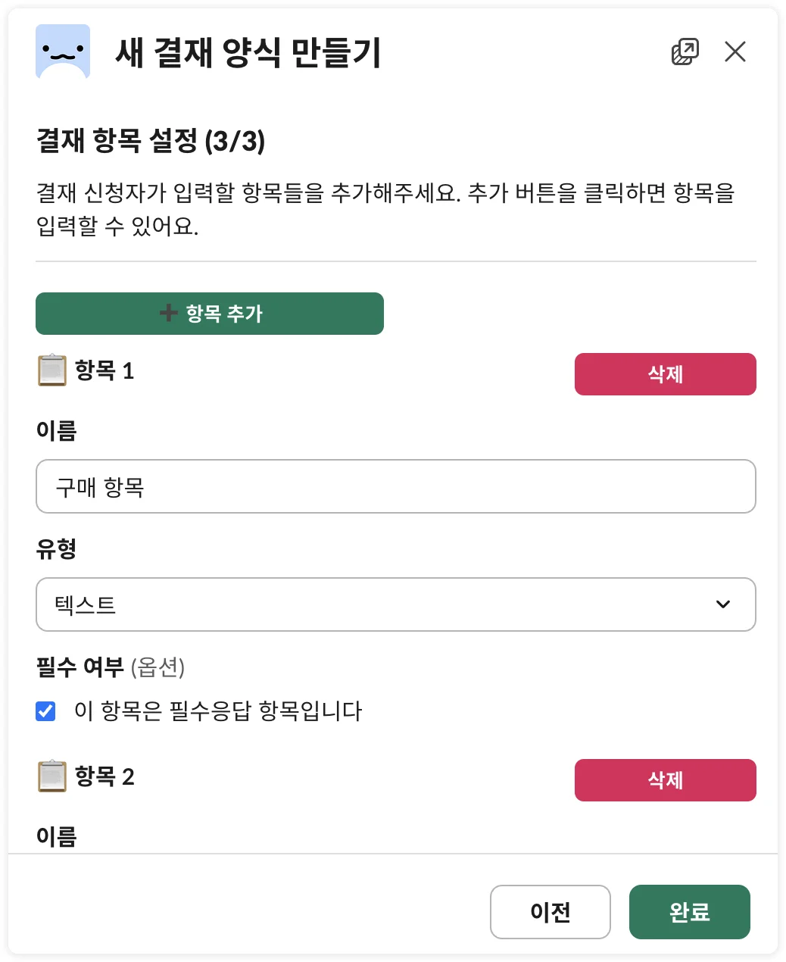
Task: Click the clipboard icon beside 항목 1
Action: point(52,370)
